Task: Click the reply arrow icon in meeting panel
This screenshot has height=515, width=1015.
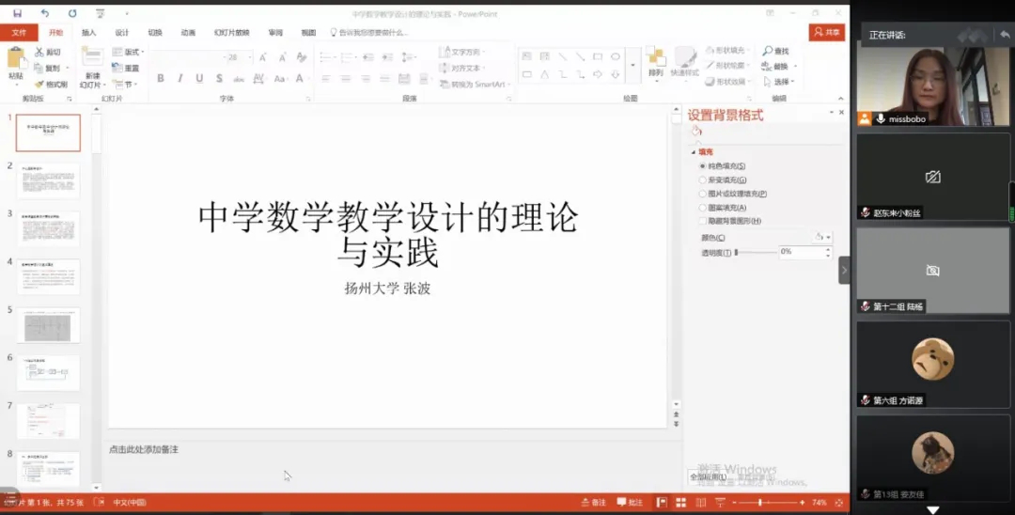Action: pyautogui.click(x=1005, y=34)
